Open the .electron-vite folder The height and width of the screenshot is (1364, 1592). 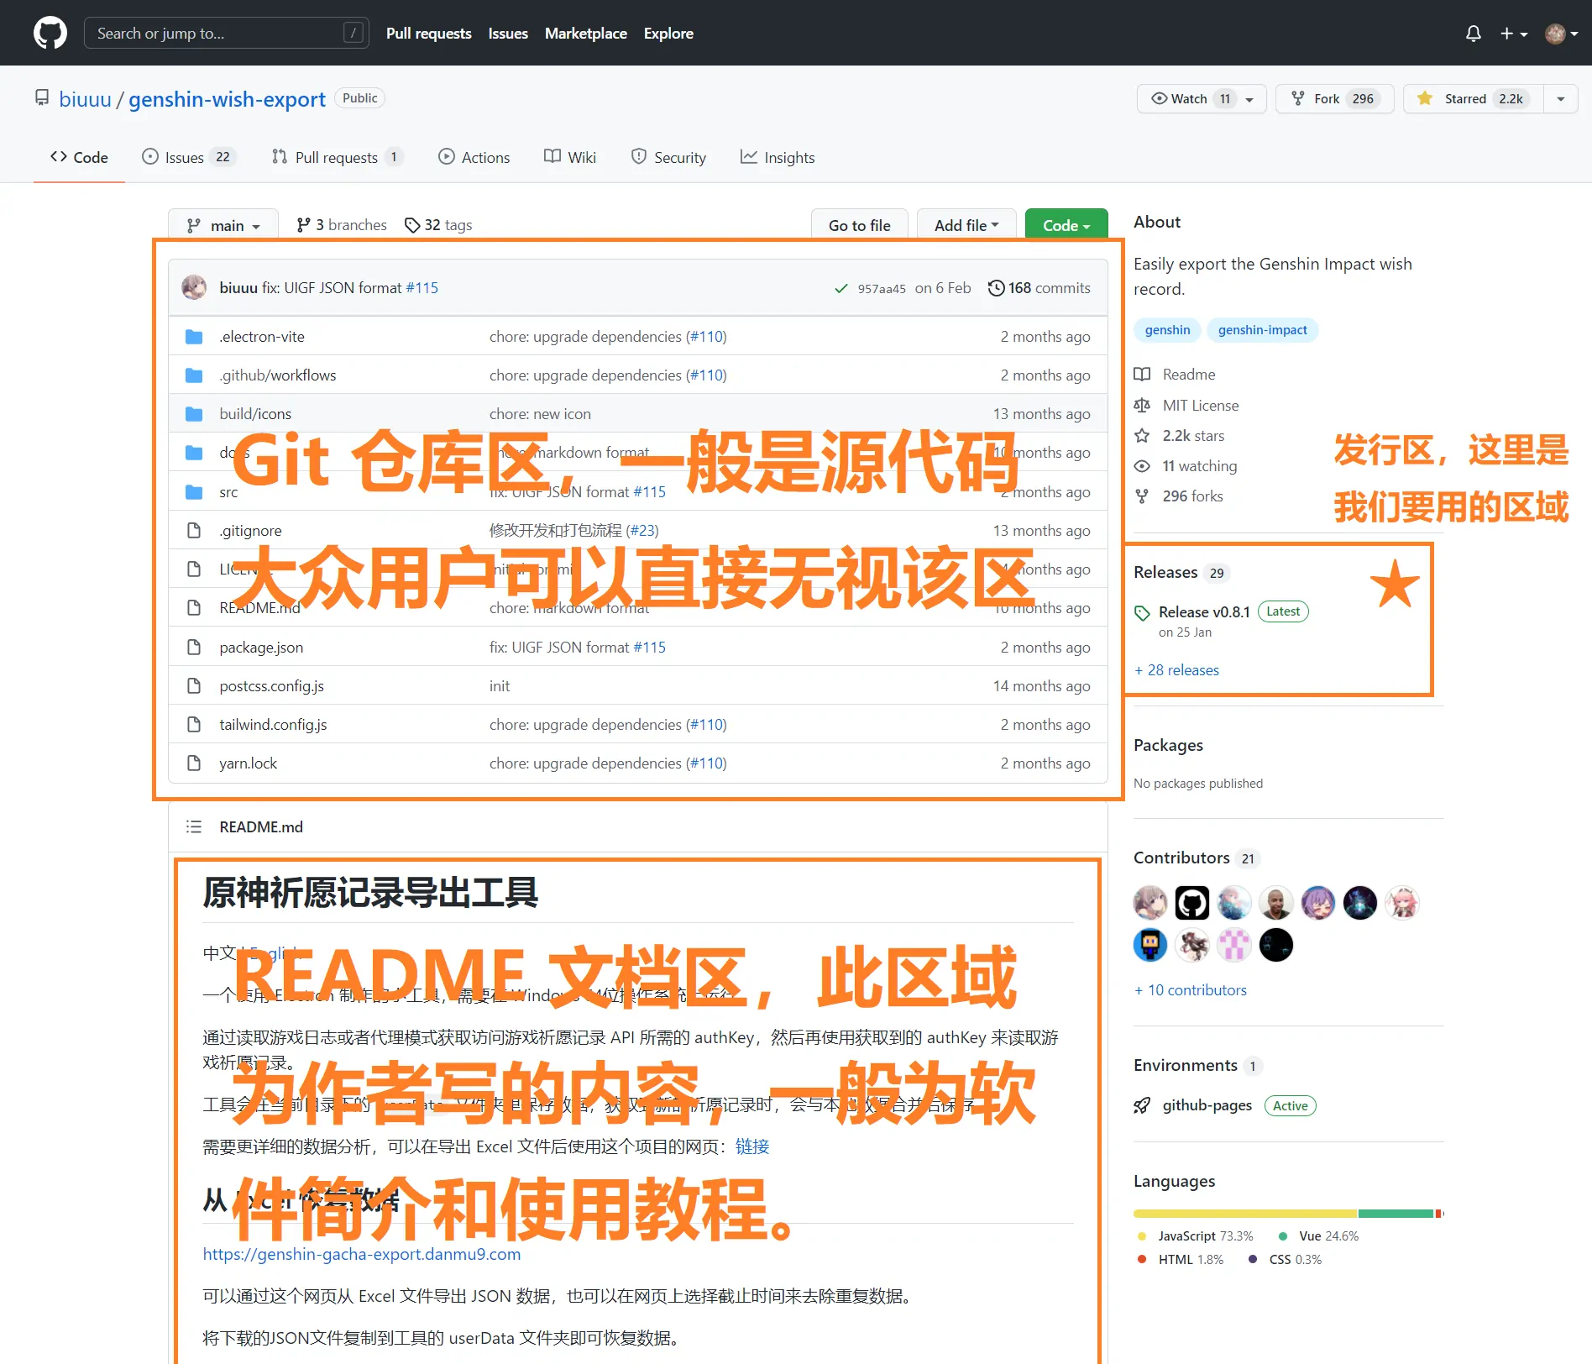(262, 337)
